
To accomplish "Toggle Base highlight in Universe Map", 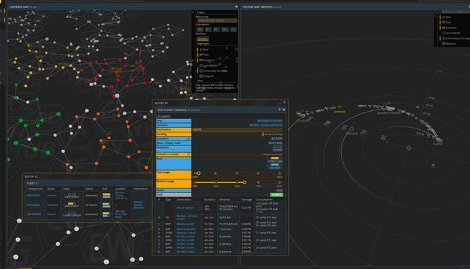I will 203,50.
